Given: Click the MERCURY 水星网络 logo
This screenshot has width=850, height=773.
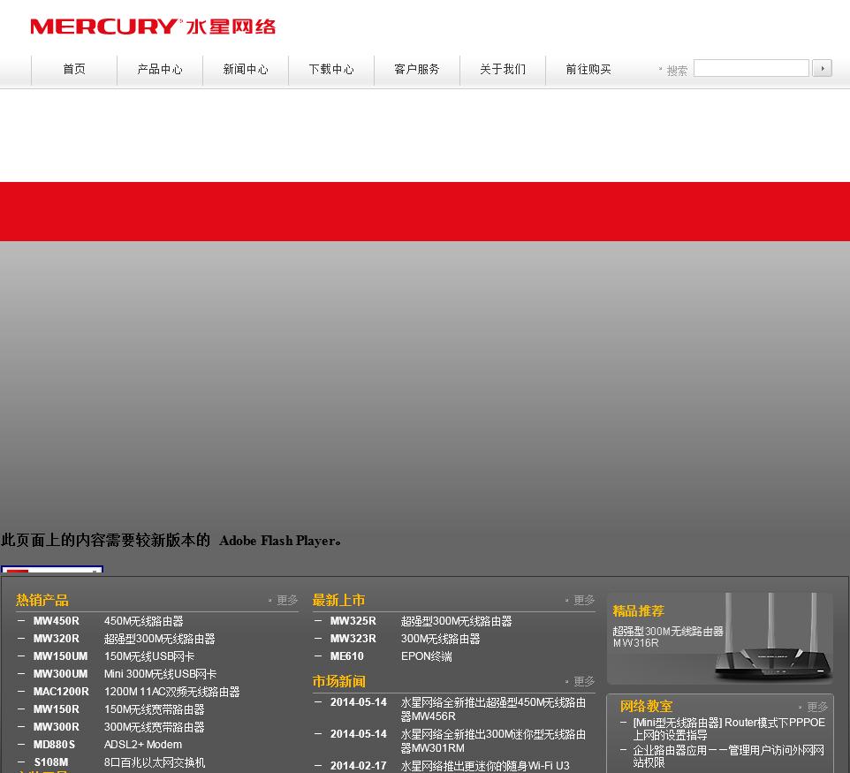Looking at the screenshot, I should click(x=153, y=26).
